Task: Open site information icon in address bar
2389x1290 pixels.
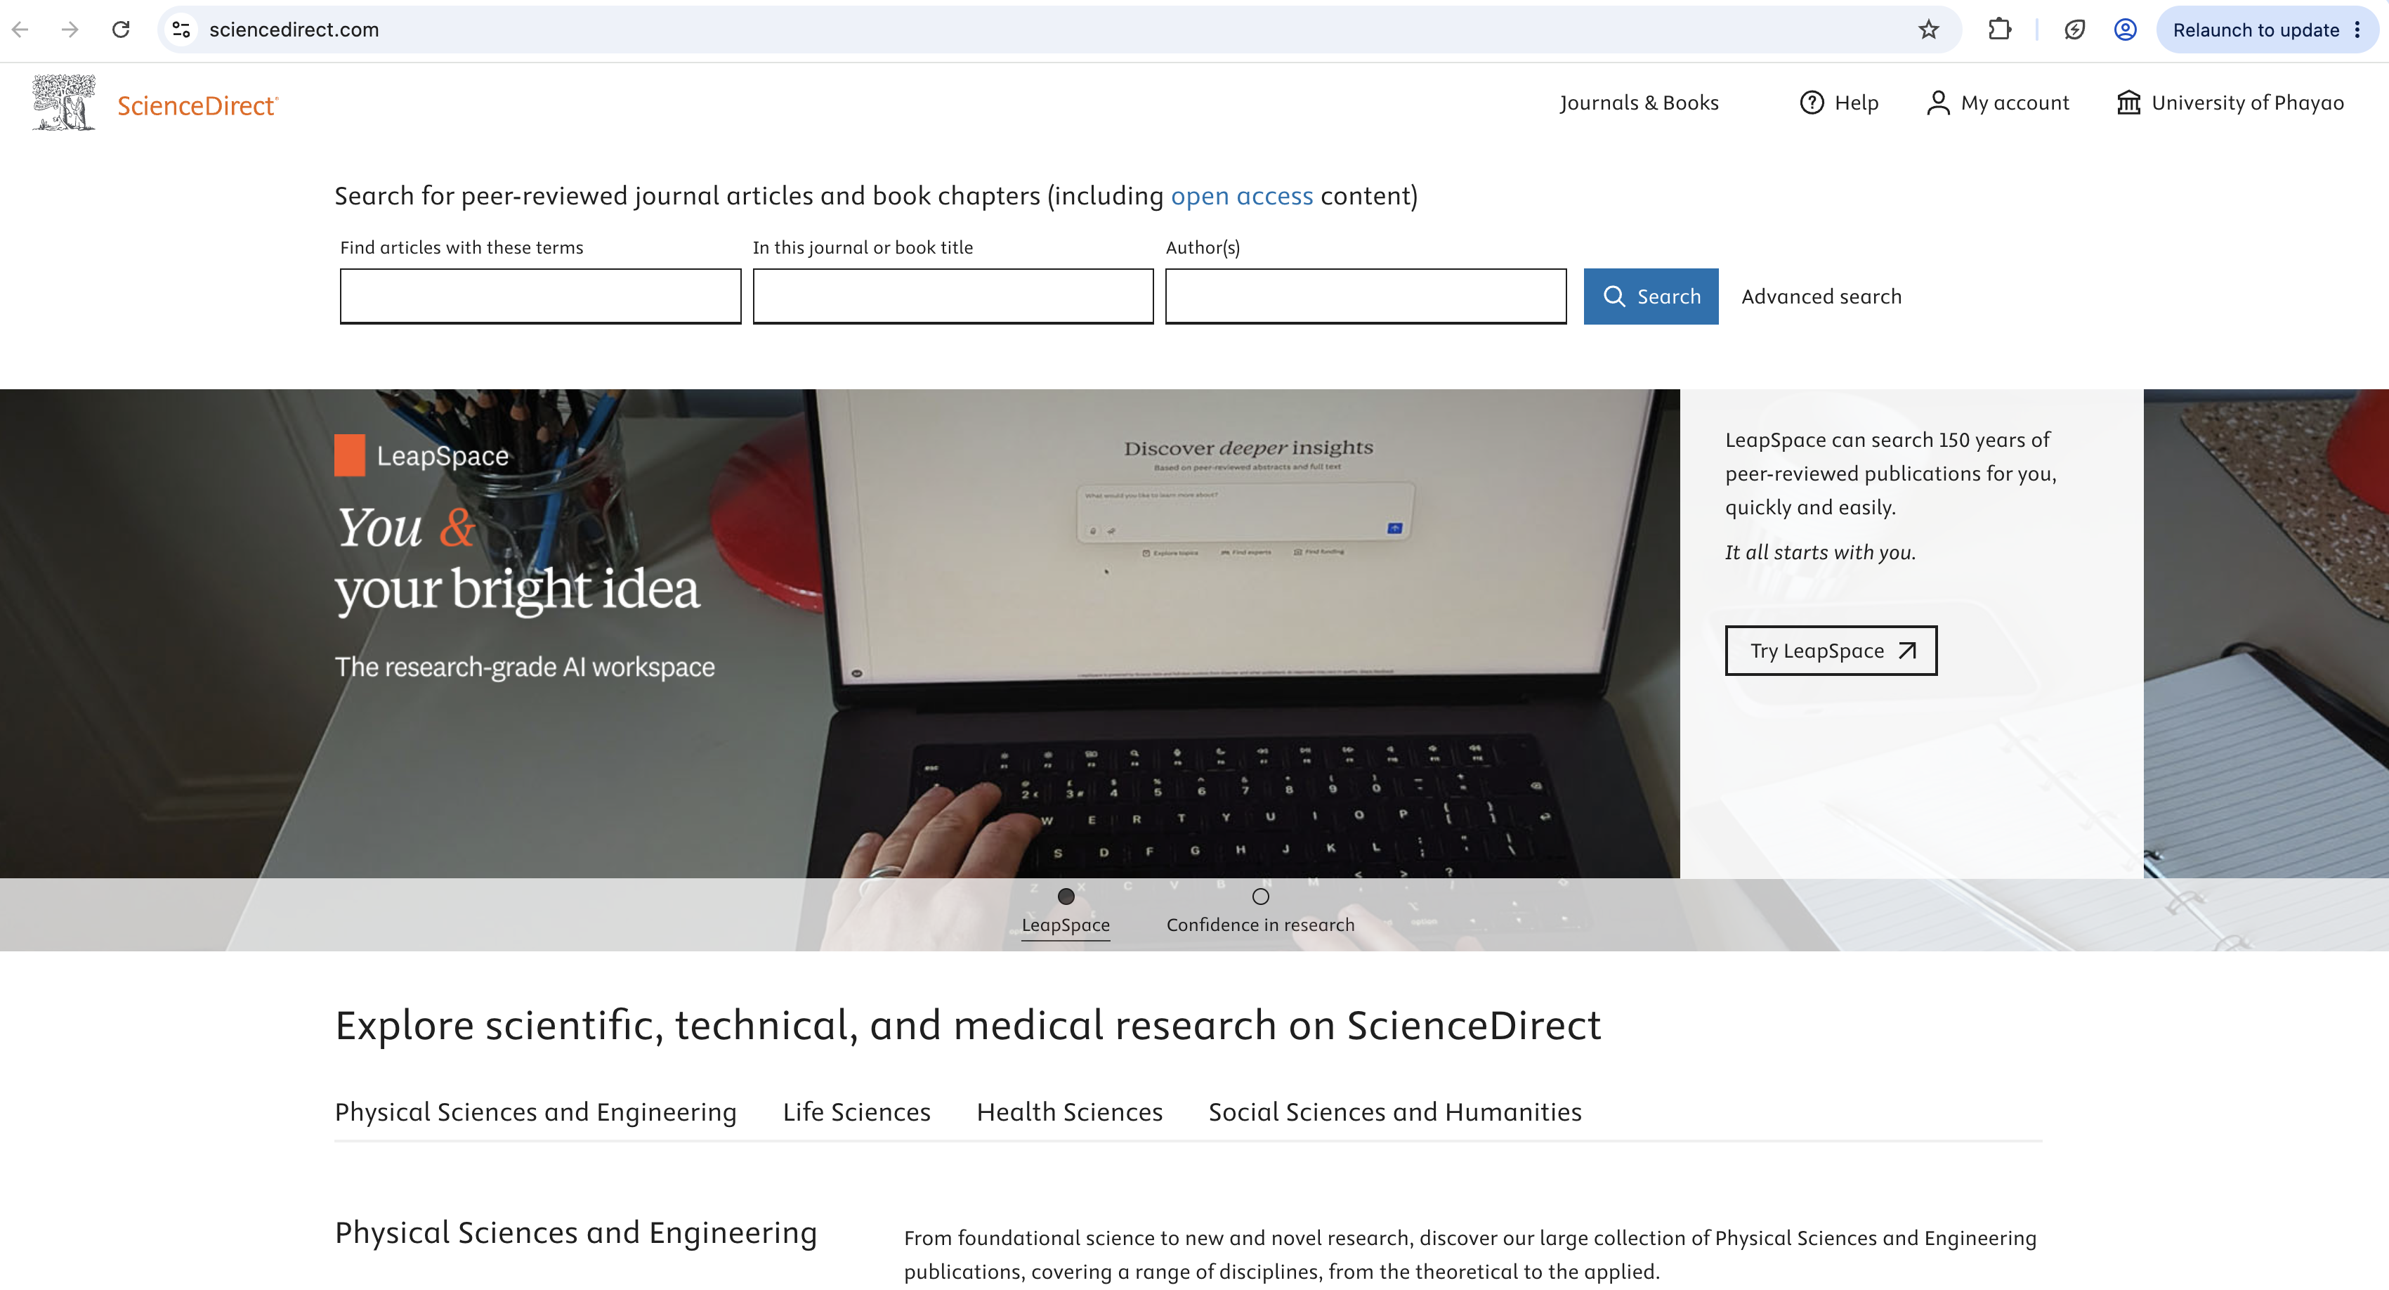Action: coord(182,30)
